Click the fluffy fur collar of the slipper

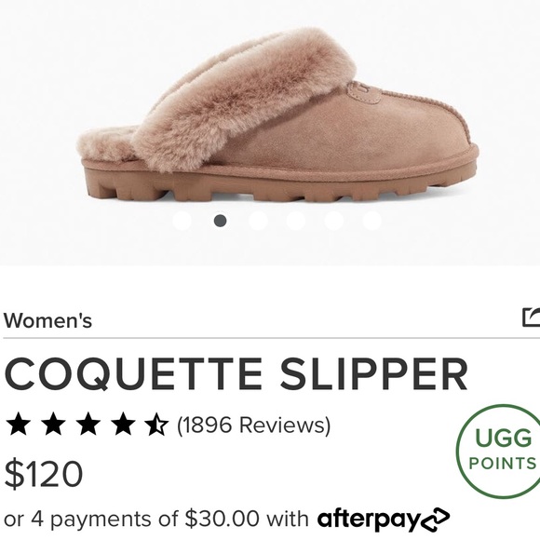241,93
